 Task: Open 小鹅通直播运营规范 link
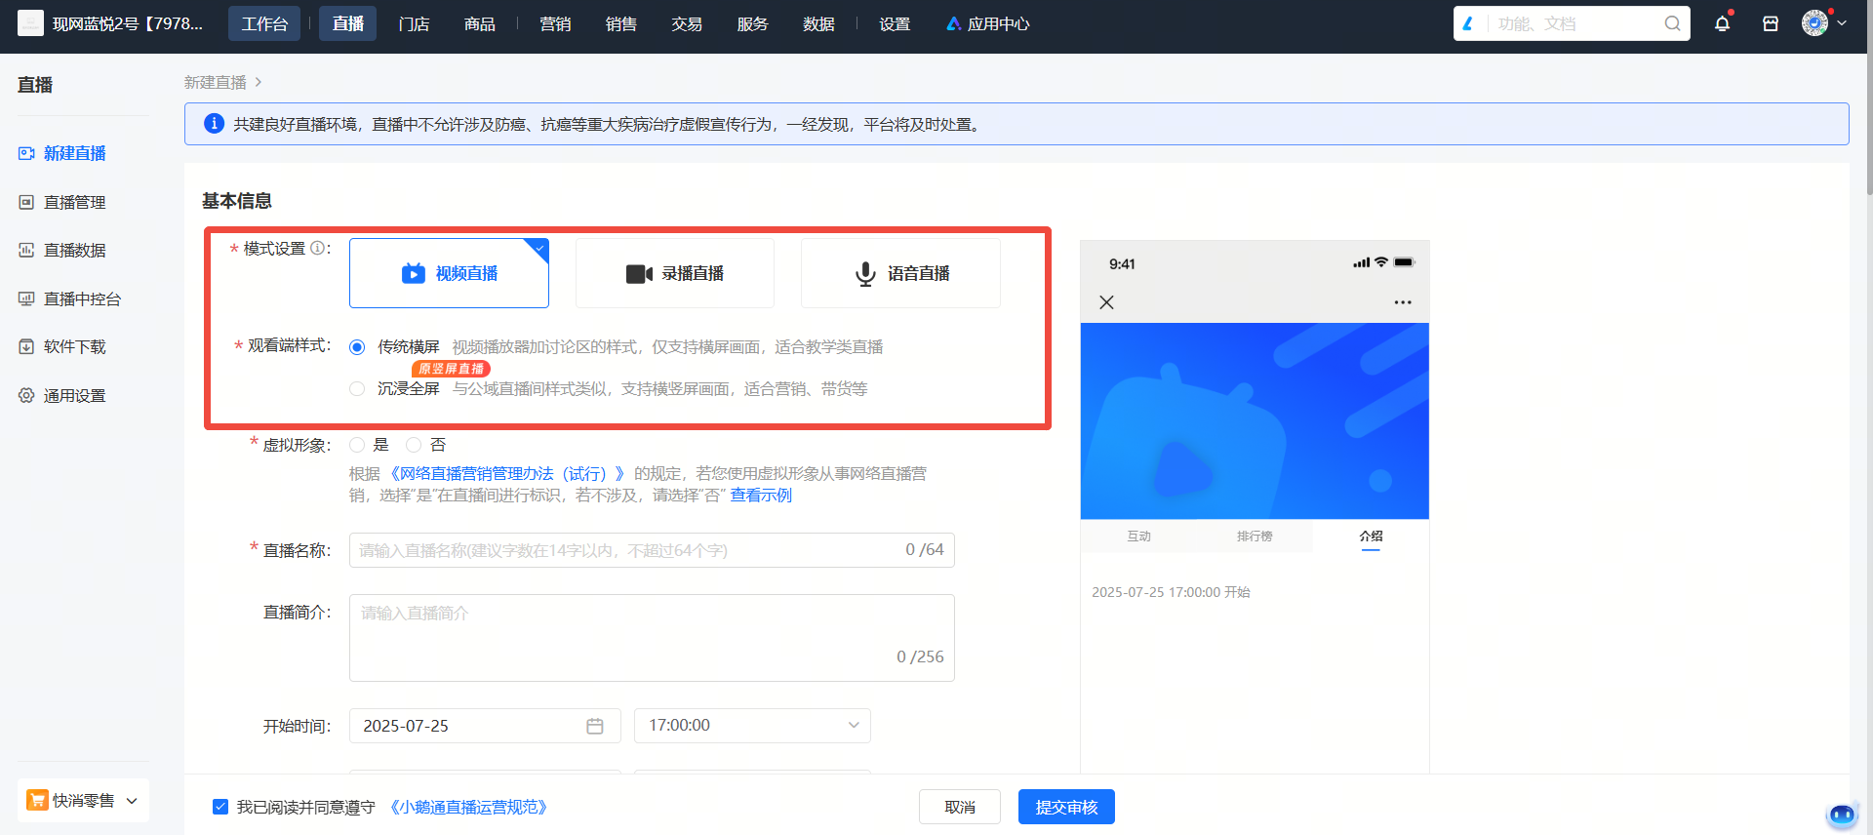click(468, 807)
